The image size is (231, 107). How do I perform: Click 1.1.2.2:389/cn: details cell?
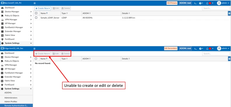(129, 18)
